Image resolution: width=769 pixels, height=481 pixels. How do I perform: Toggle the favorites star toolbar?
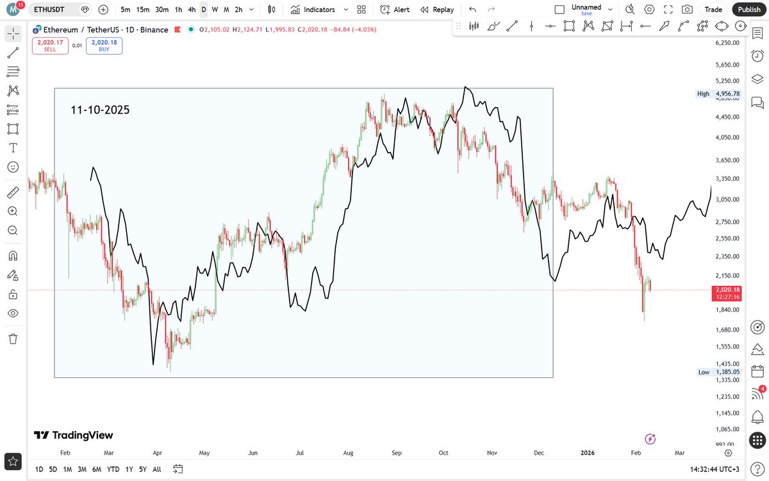tap(13, 460)
